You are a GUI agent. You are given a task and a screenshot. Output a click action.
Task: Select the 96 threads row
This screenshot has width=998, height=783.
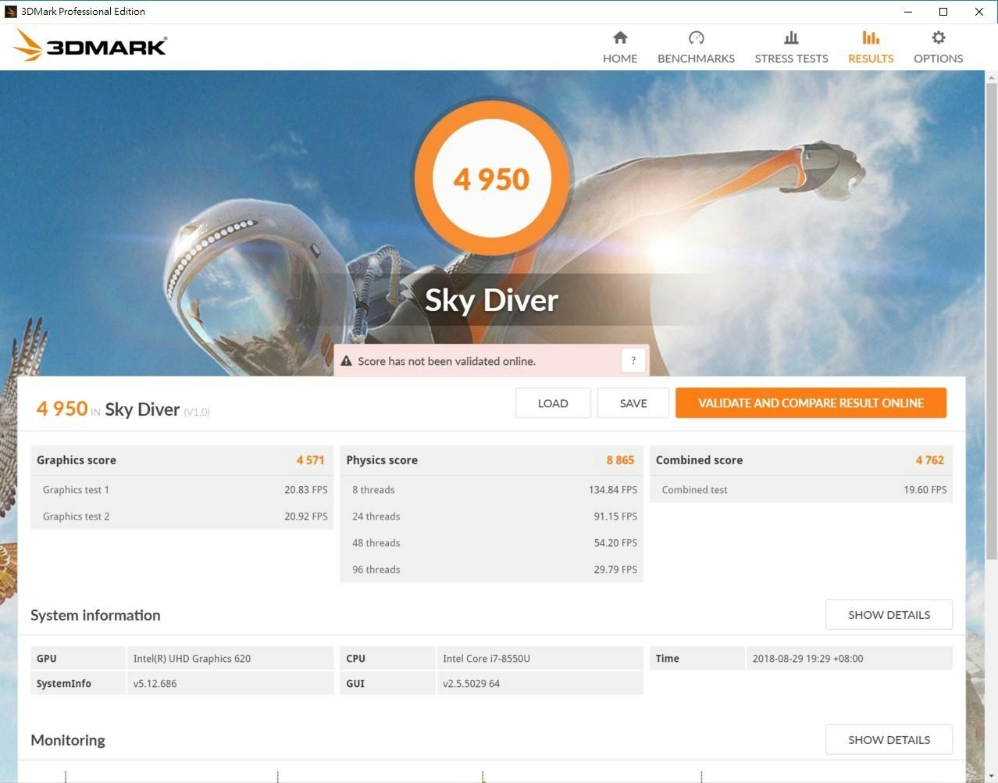pyautogui.click(x=492, y=570)
